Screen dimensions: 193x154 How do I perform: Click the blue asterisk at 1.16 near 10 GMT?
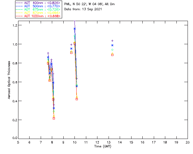click(x=74, y=29)
